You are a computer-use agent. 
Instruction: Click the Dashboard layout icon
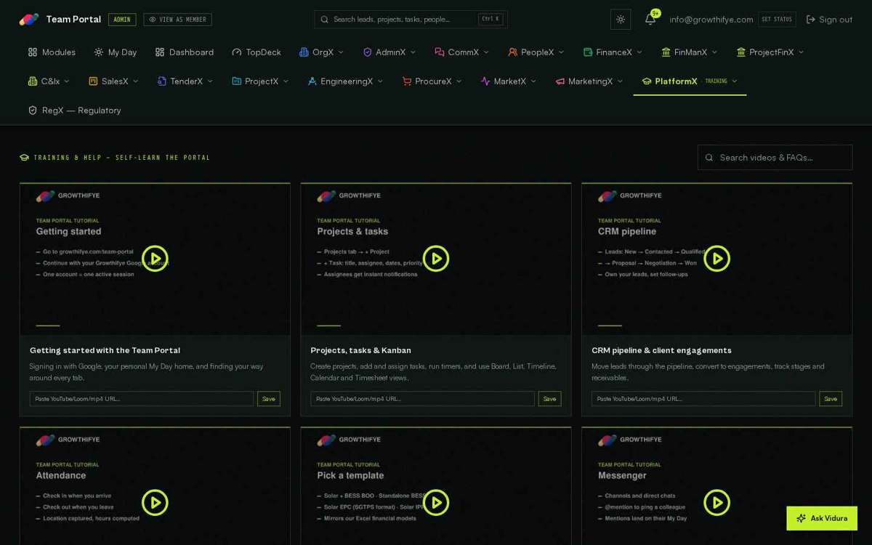[160, 52]
